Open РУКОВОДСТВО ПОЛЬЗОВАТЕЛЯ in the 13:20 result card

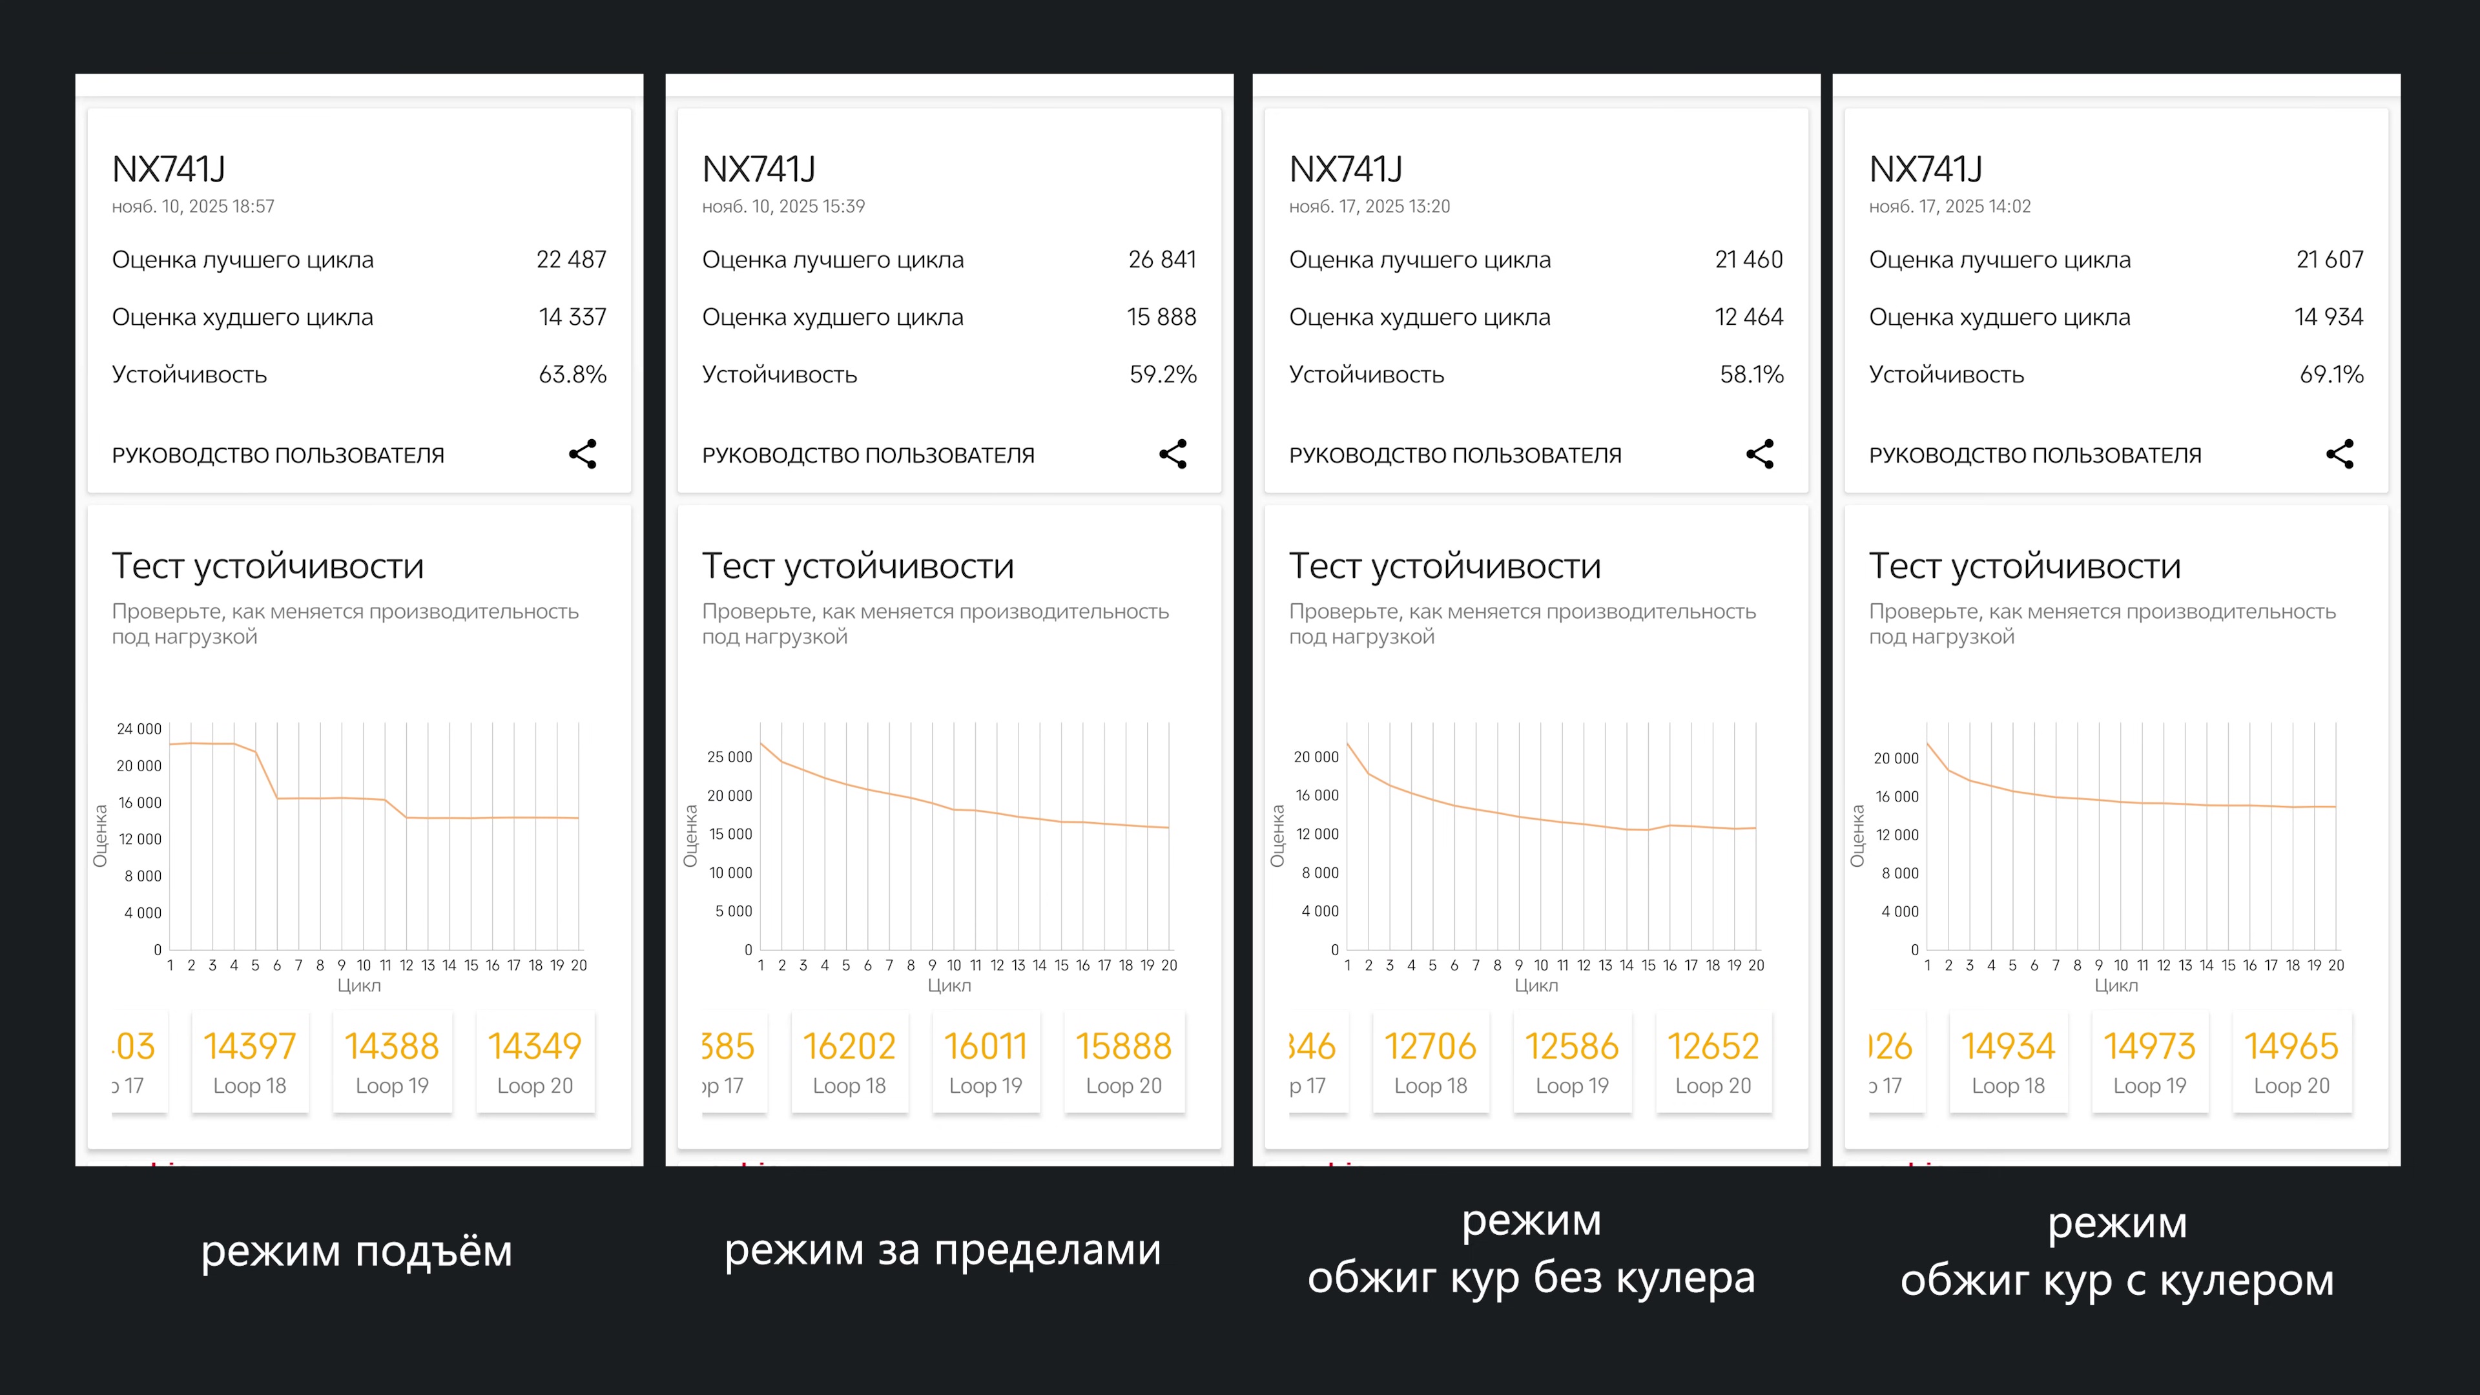[1456, 455]
